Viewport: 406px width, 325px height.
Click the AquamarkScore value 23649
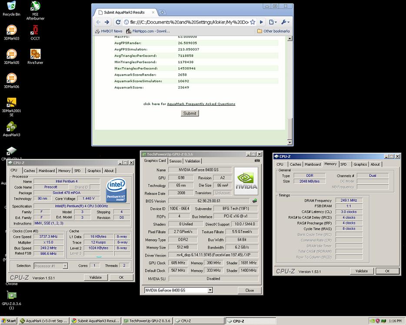183,87
